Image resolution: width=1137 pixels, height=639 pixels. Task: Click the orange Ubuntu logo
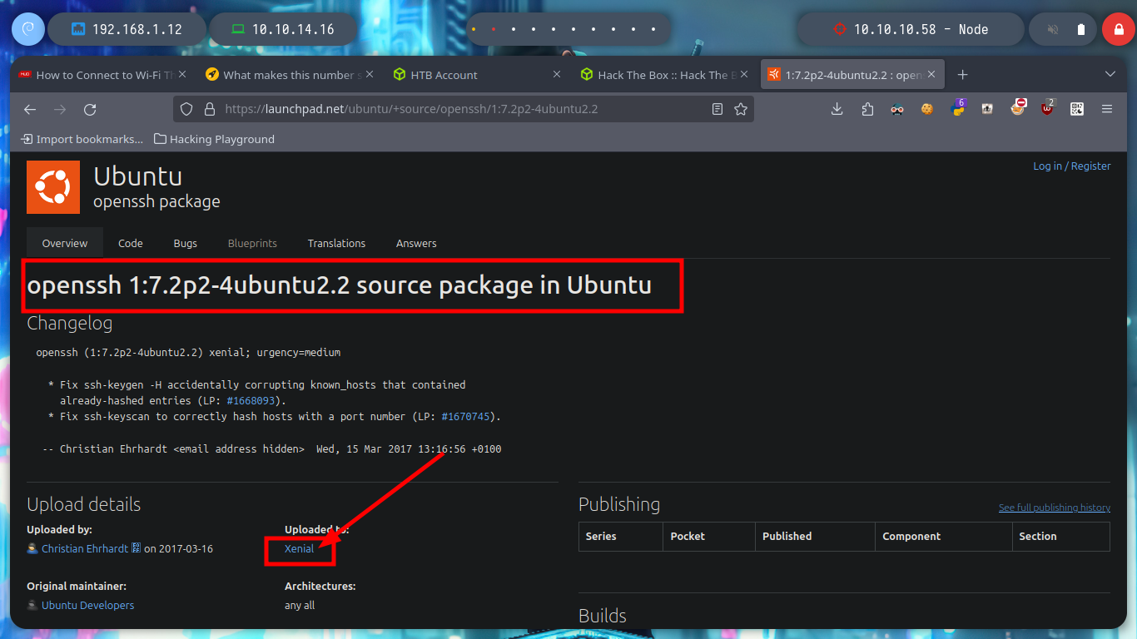click(53, 187)
